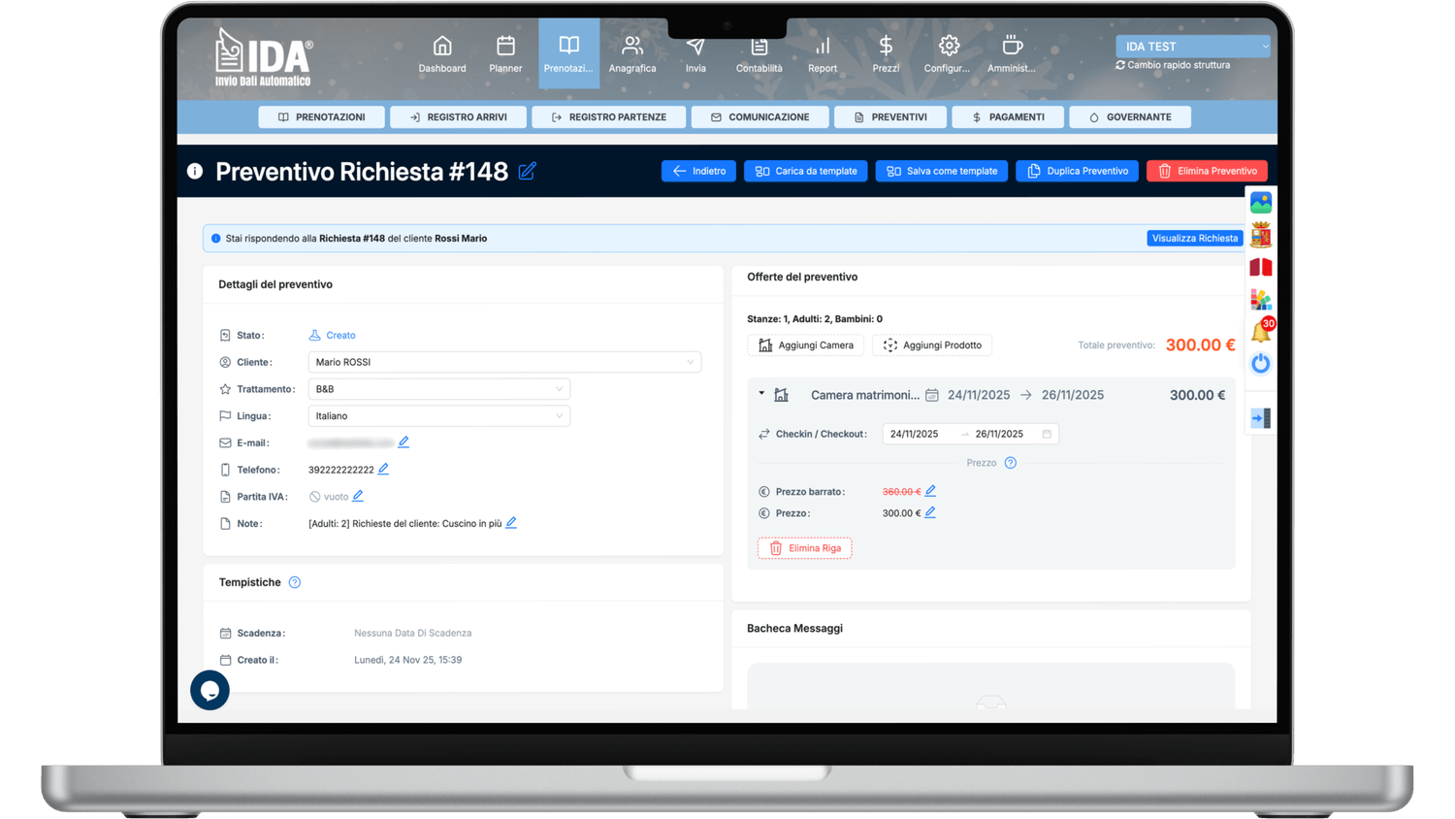The width and height of the screenshot is (1455, 819).
Task: Switch to the Registro Arrivi tab
Action: click(x=458, y=117)
